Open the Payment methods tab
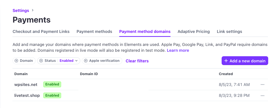278x108 pixels. [94, 32]
